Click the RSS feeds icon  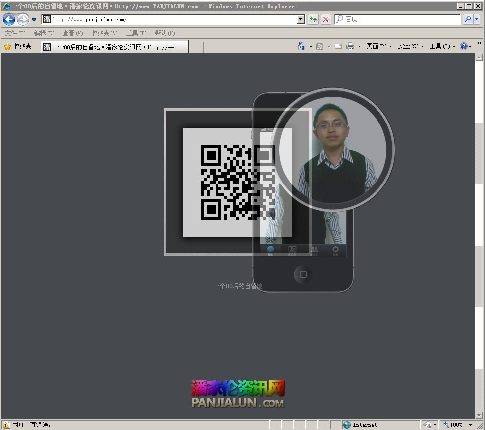[x=320, y=46]
